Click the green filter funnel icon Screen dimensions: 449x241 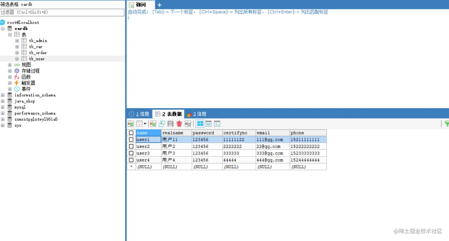[446, 124]
